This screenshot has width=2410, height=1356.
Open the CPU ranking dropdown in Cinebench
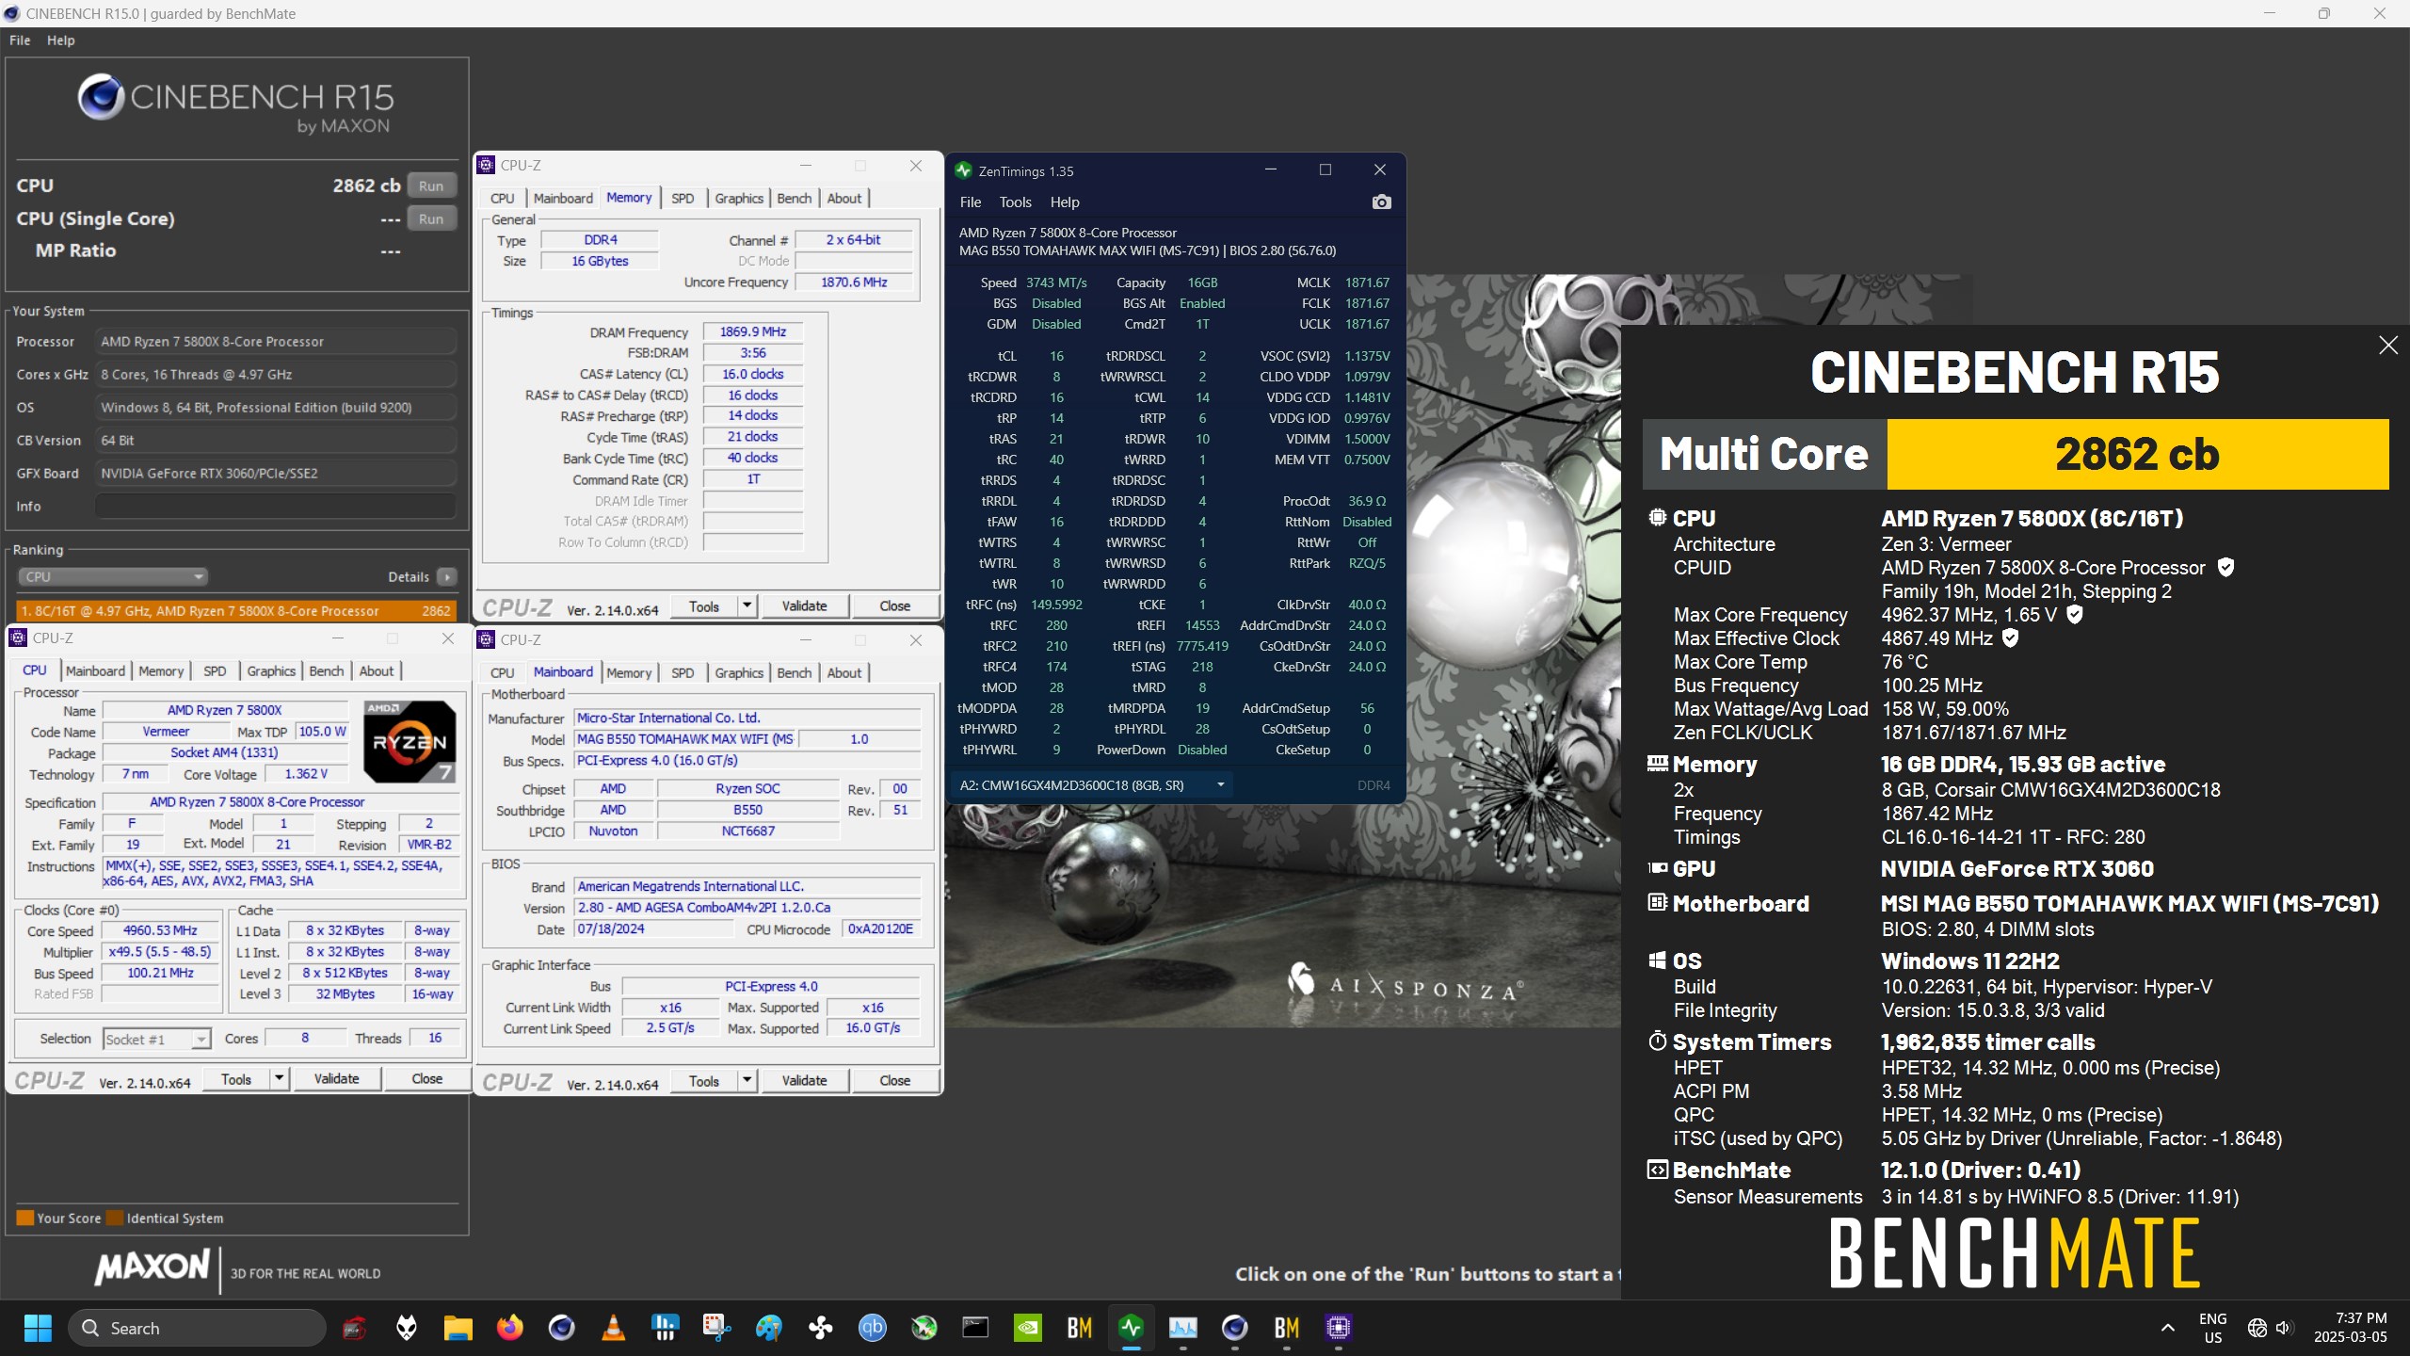pyautogui.click(x=113, y=576)
